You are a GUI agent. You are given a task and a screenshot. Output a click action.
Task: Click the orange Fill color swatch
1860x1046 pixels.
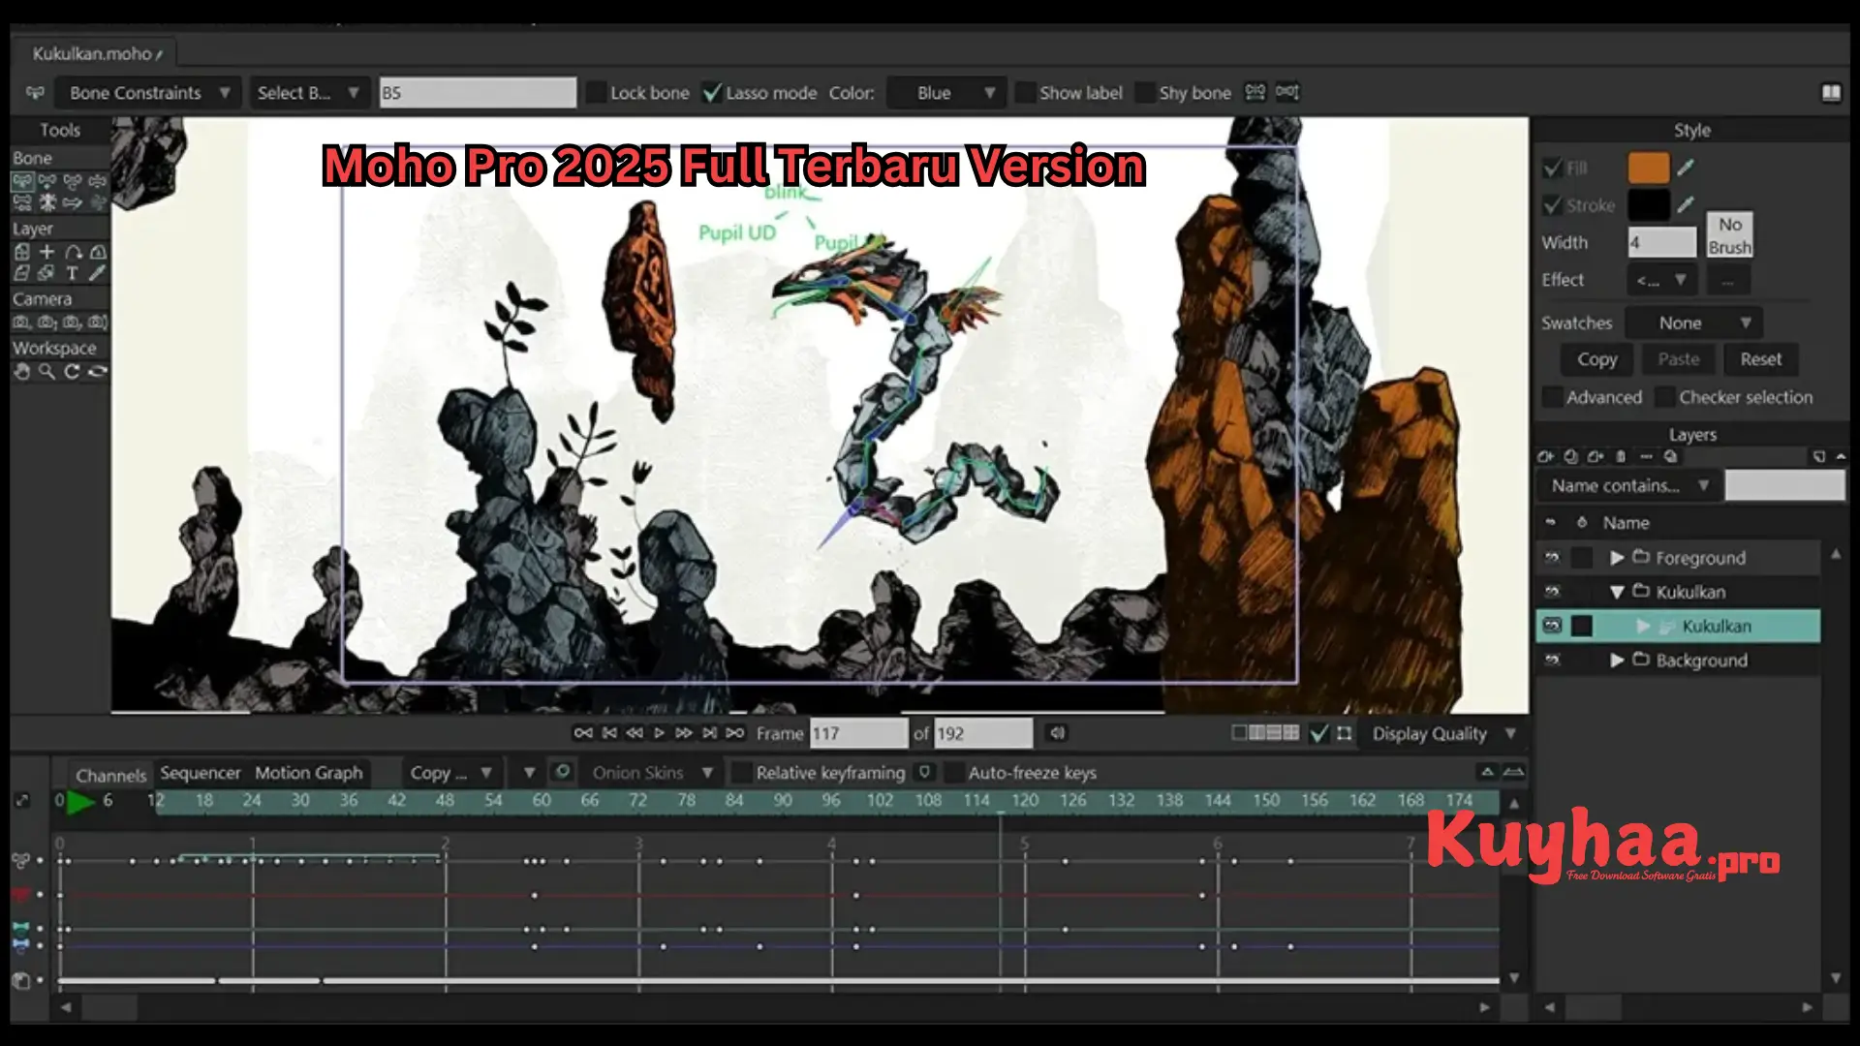(1648, 168)
